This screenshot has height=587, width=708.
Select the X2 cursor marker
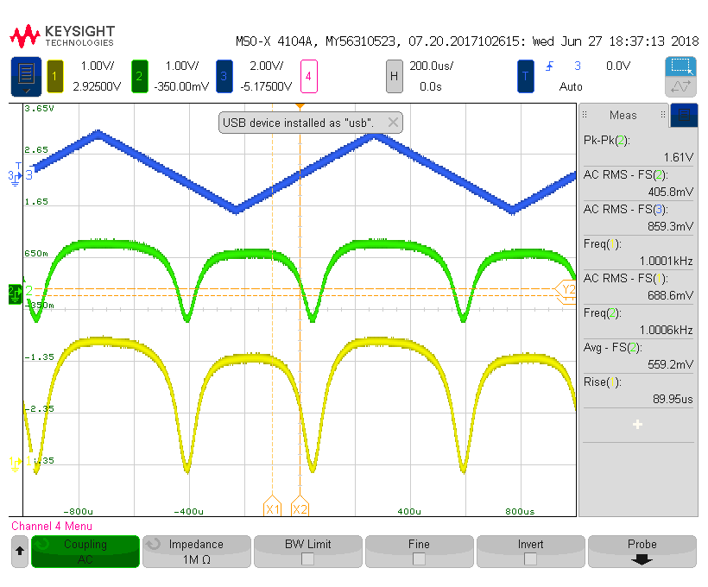(300, 508)
